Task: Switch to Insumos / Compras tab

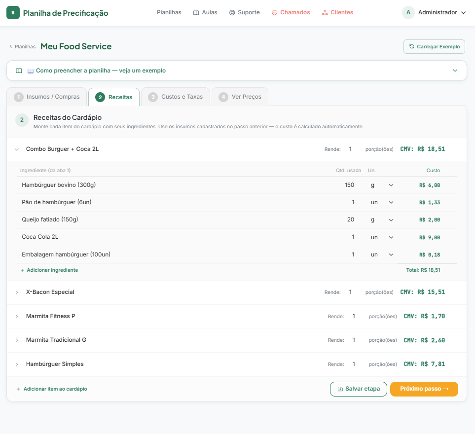Action: (x=47, y=97)
